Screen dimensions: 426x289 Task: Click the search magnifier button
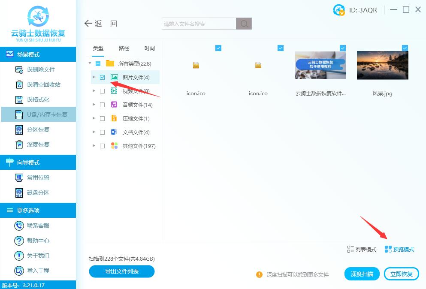(244, 24)
